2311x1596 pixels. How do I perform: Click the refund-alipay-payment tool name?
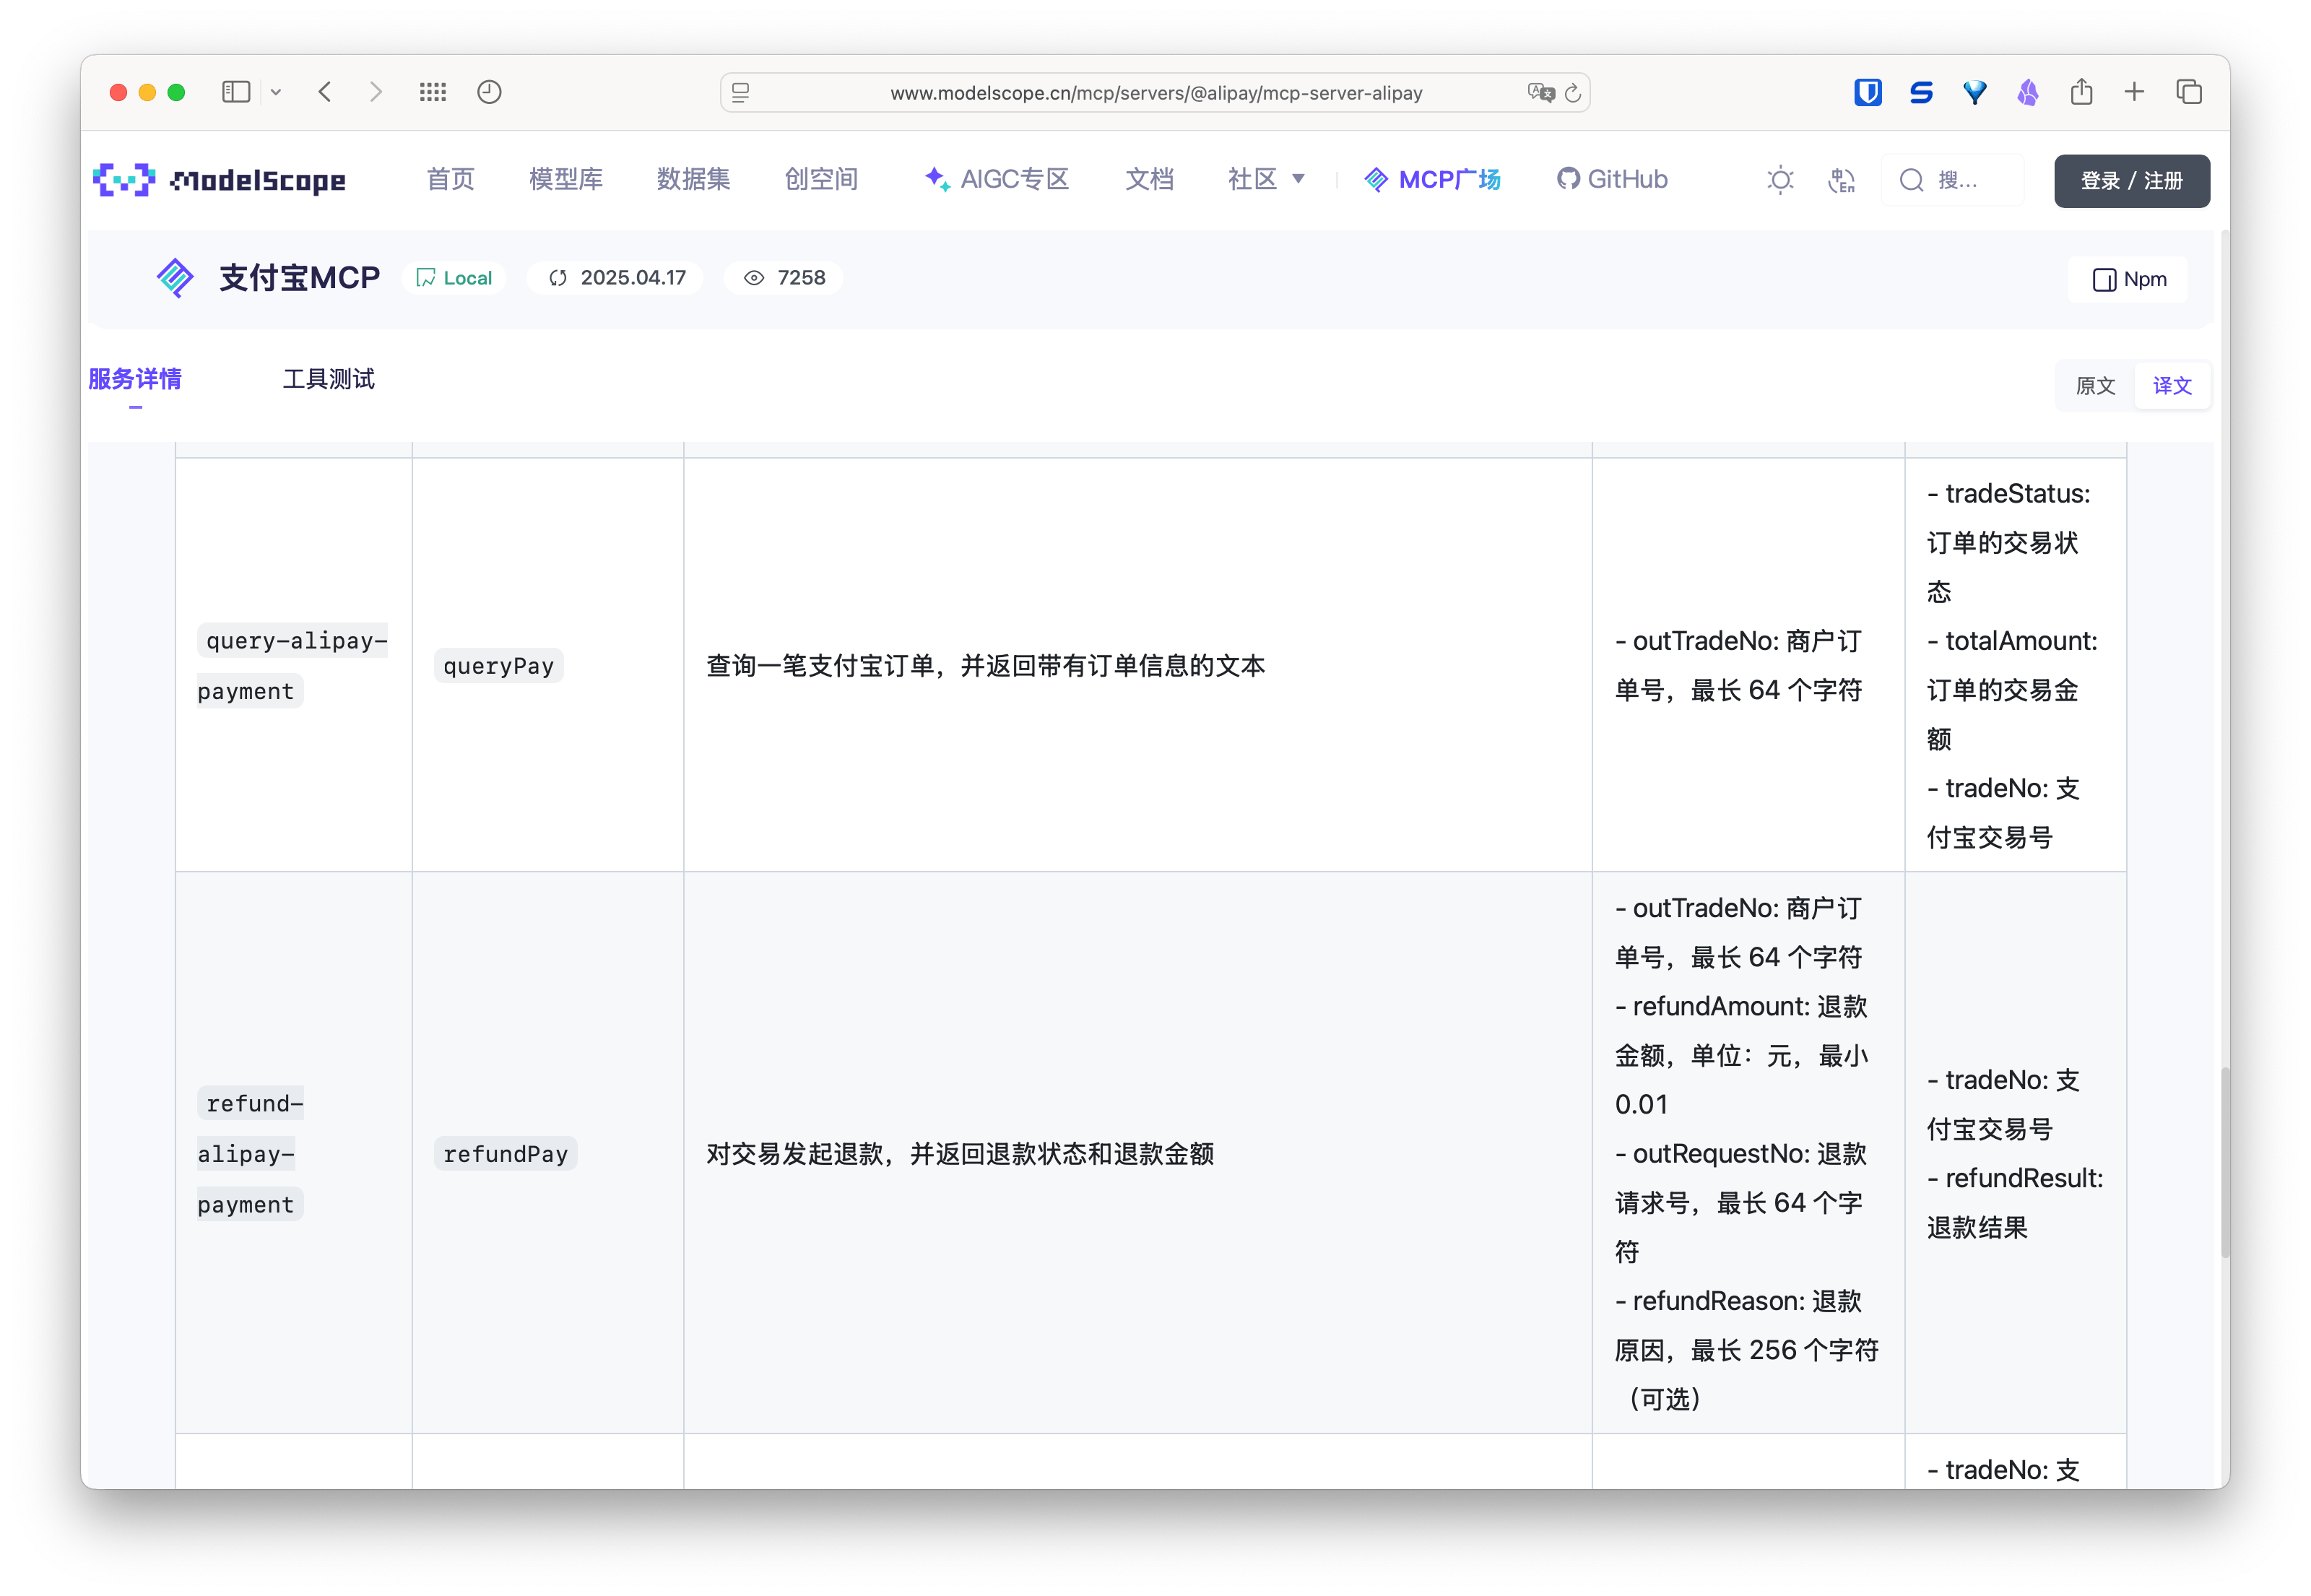pos(251,1154)
